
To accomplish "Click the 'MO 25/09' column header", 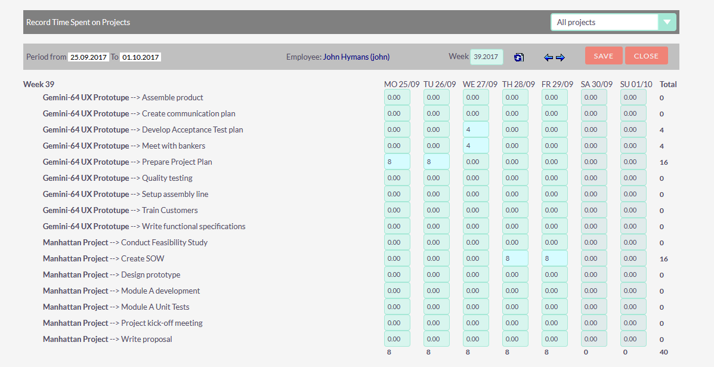I will point(401,84).
